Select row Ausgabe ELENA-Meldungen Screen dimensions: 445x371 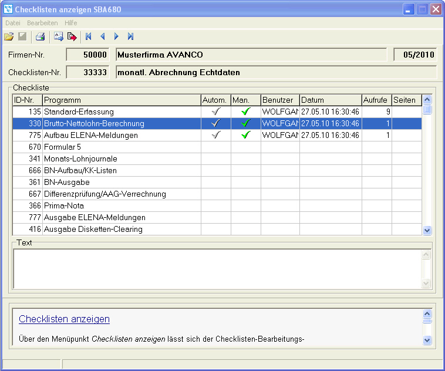point(217,217)
